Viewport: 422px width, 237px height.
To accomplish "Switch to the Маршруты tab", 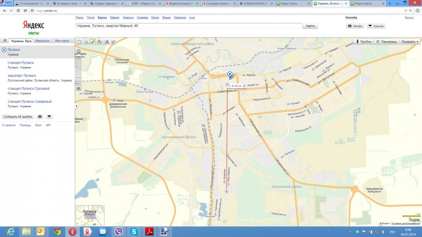I will click(x=43, y=41).
